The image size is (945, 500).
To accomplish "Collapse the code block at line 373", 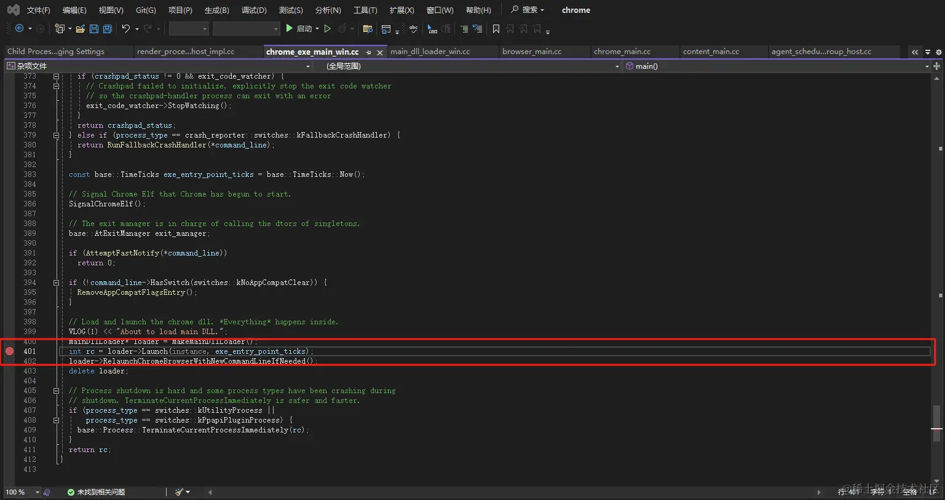I will [56, 77].
